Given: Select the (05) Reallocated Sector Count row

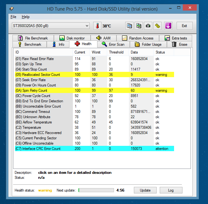Looking at the screenshot, I should click(94, 75).
